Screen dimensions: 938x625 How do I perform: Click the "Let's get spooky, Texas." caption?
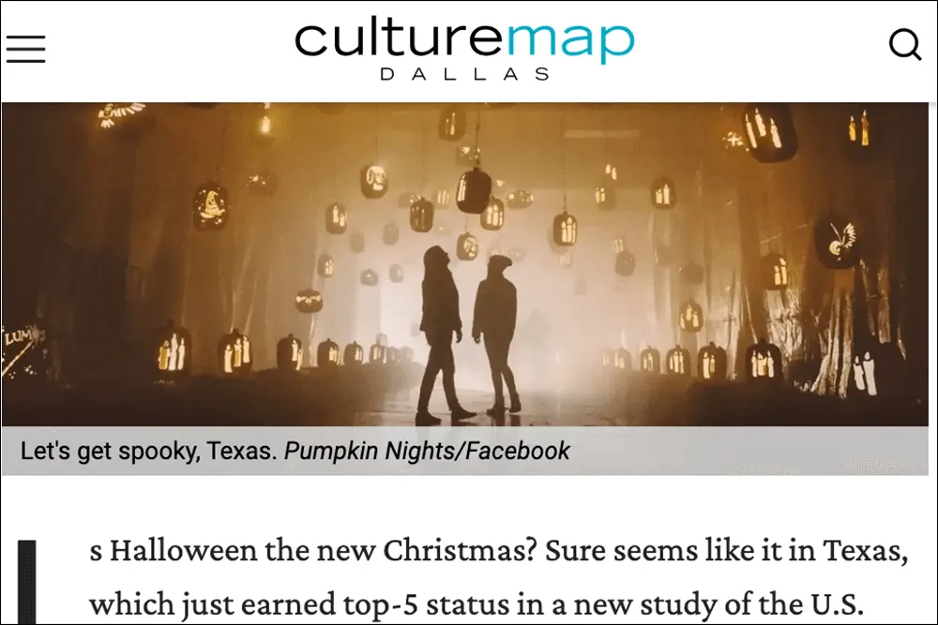tap(149, 451)
